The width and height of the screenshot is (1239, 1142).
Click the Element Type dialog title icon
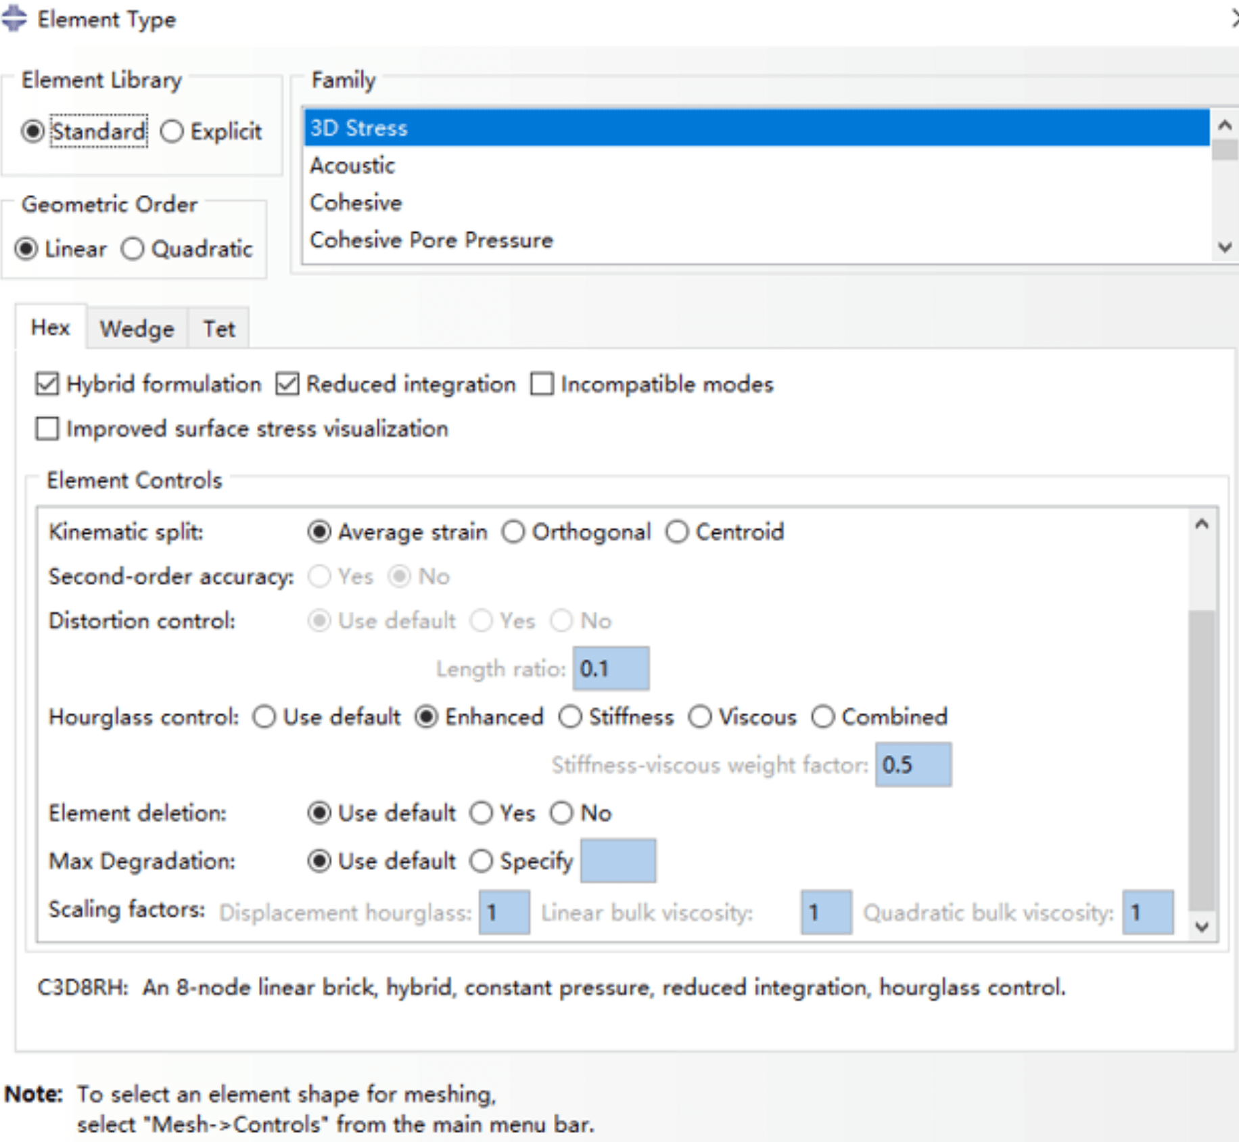click(x=14, y=19)
